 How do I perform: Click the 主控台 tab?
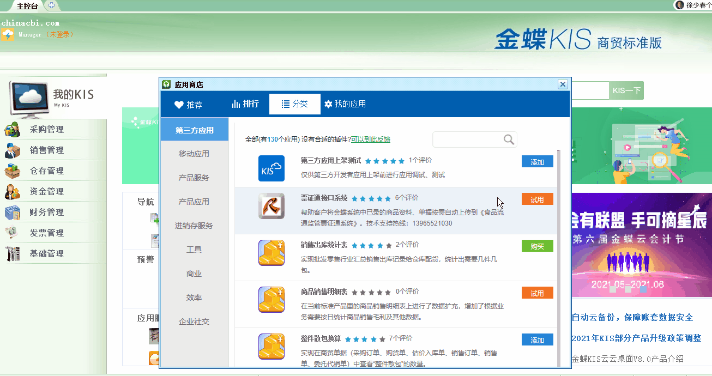click(27, 6)
